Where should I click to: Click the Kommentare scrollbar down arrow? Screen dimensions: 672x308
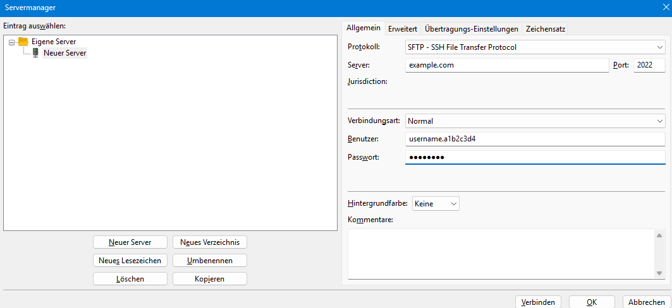point(659,273)
